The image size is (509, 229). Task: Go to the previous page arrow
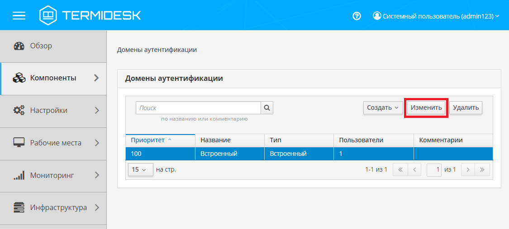coord(414,170)
